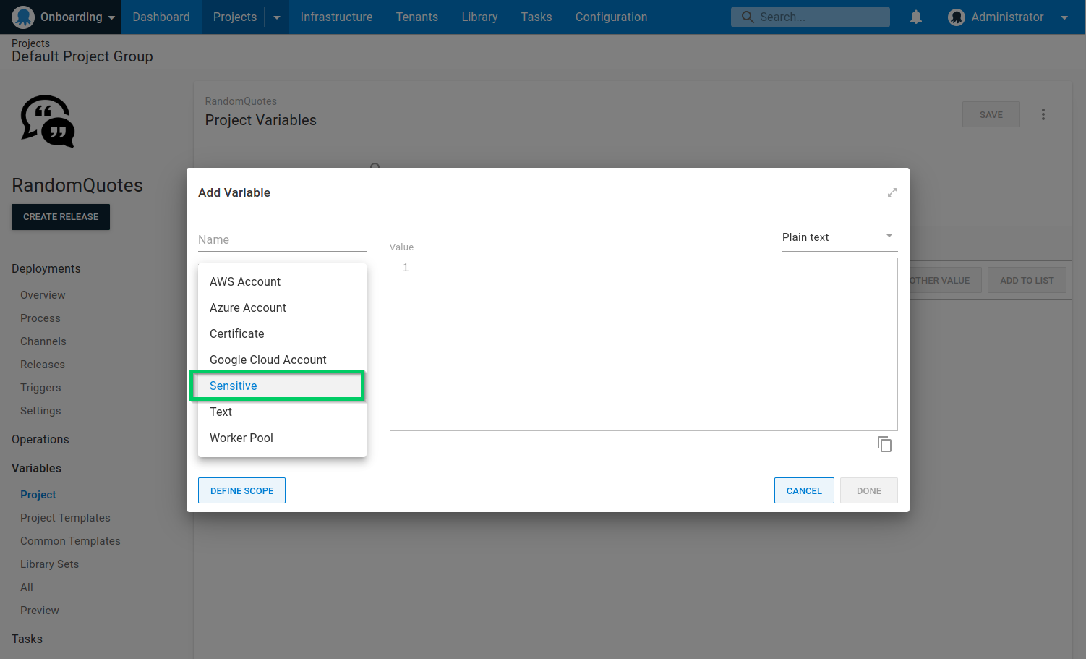Cancel the Add Variable dialog
The image size is (1086, 659).
[804, 490]
